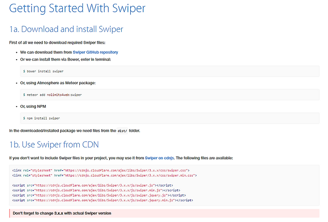Image resolution: width=328 pixels, height=222 pixels.
Task: Click the 1a. Download and install Swiper heading
Action: [66, 29]
